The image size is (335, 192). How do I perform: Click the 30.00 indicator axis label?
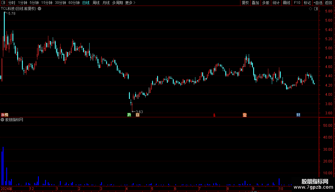tap(328, 149)
